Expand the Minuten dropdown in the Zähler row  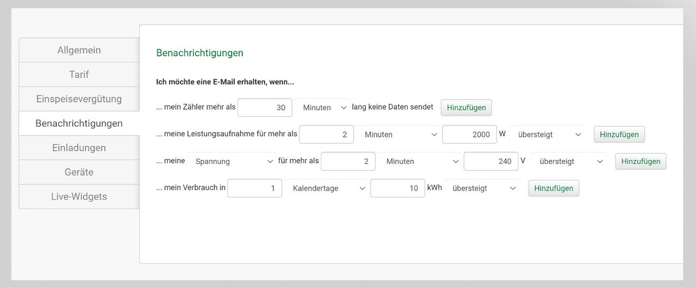coord(323,108)
